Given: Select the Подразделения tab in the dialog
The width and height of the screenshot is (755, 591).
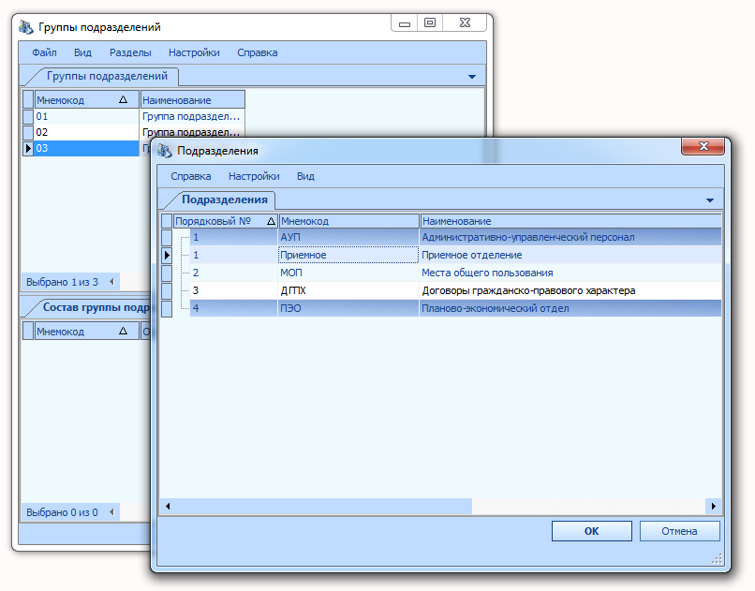Looking at the screenshot, I should point(225,199).
